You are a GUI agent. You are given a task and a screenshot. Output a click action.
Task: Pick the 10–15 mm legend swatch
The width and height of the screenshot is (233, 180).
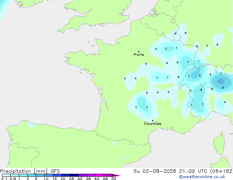[49, 175]
